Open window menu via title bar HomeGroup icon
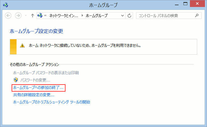The width and height of the screenshot is (207, 127). [5, 5]
